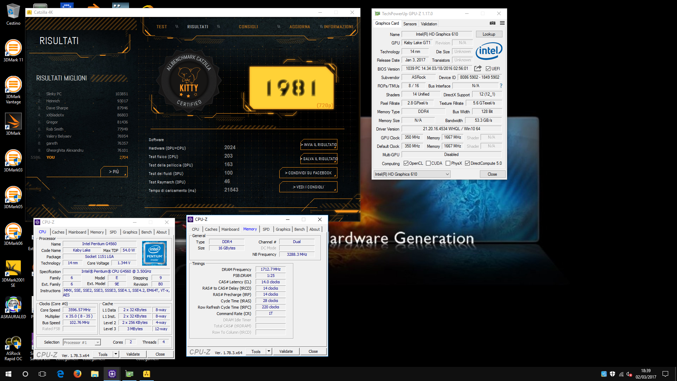
Task: Launch the 3DMark03 shortcut
Action: (13, 161)
